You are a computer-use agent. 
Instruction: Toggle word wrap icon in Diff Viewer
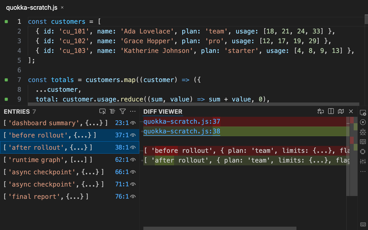(320, 111)
